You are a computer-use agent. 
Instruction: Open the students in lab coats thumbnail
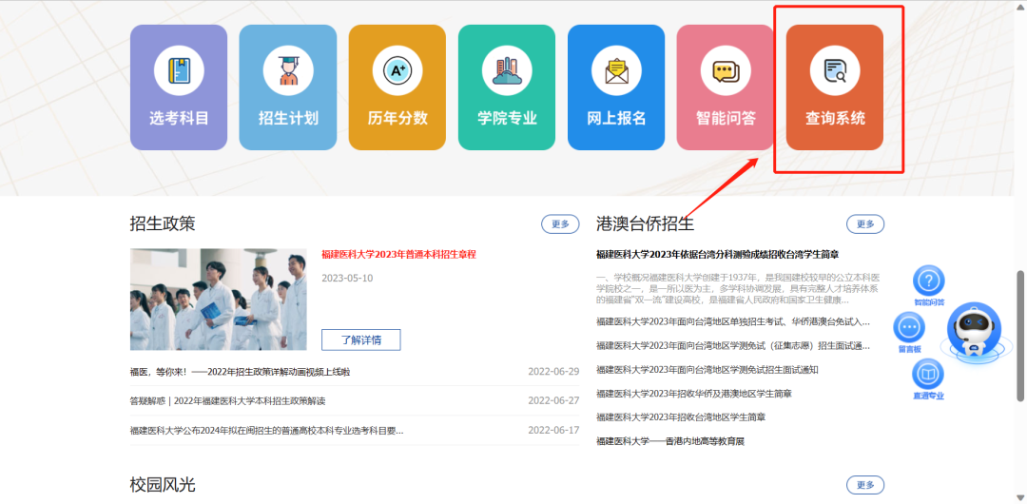coord(219,300)
